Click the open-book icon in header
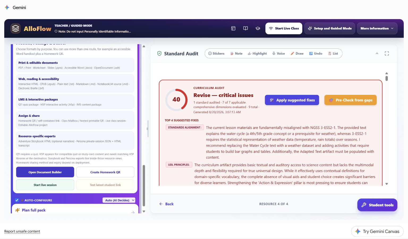Screen dimensions: 408x239 [x=245, y=28]
